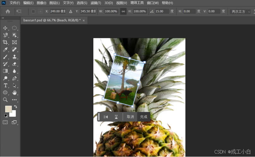Click 取消 to cancel the transform
The image size is (255, 157).
pos(130,117)
